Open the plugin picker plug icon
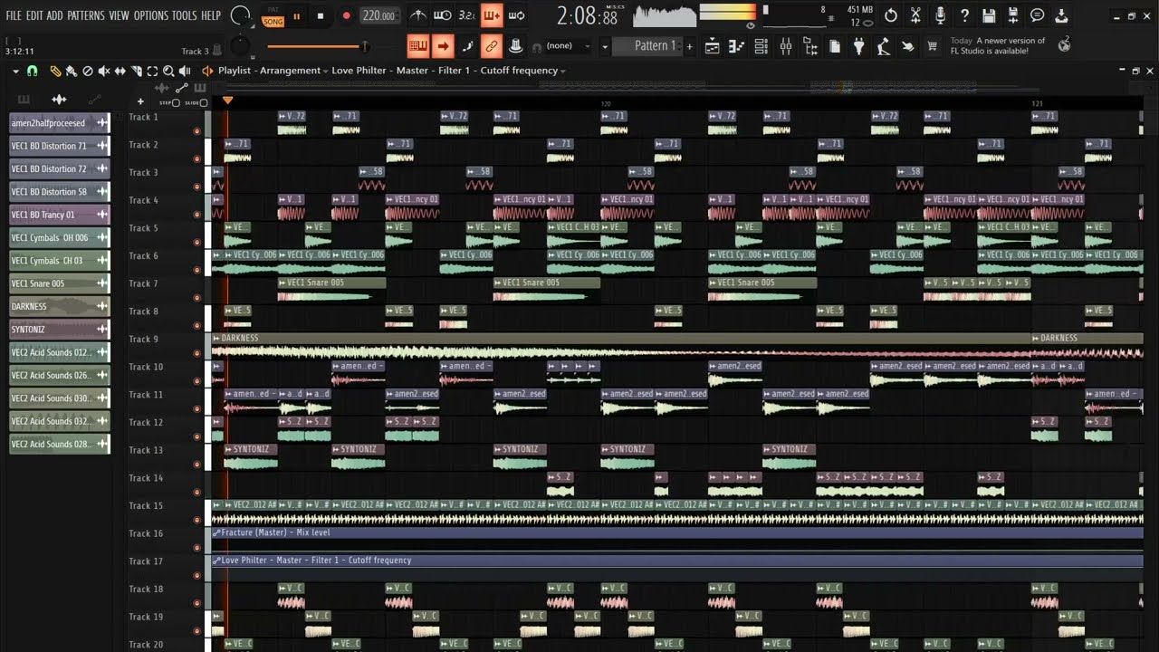This screenshot has height=652, width=1159. pyautogui.click(x=859, y=46)
